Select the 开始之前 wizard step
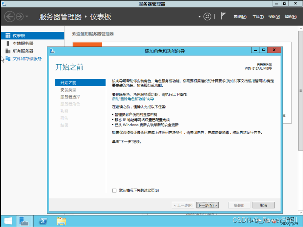This screenshot has width=303, height=227. pyautogui.click(x=80, y=83)
